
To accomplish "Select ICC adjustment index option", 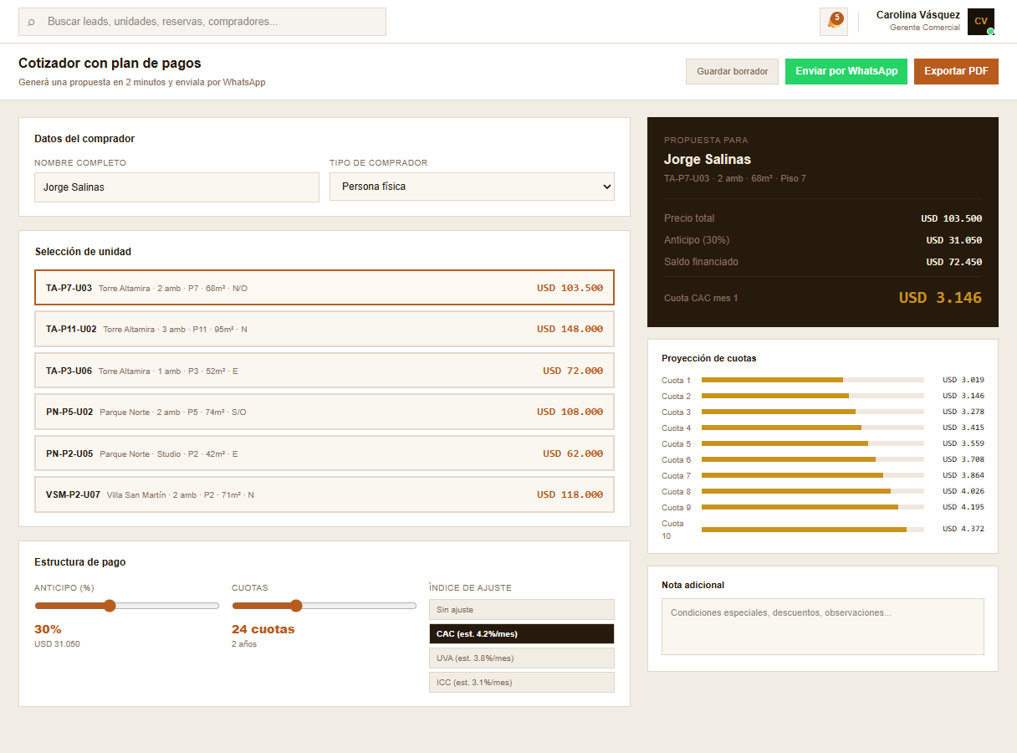I will (521, 683).
